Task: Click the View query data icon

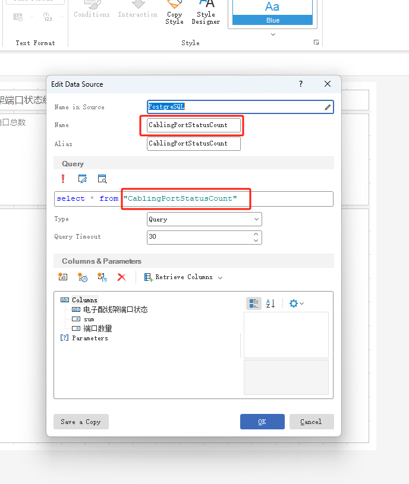Action: click(x=102, y=179)
